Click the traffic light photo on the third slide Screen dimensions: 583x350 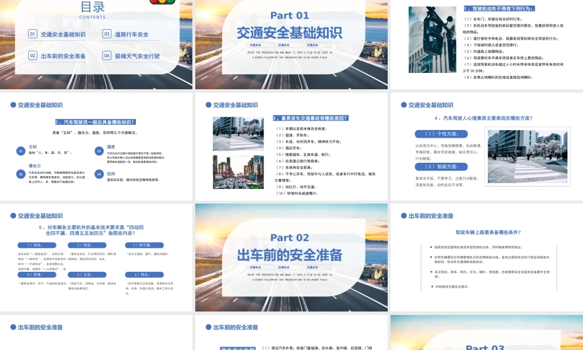click(433, 40)
